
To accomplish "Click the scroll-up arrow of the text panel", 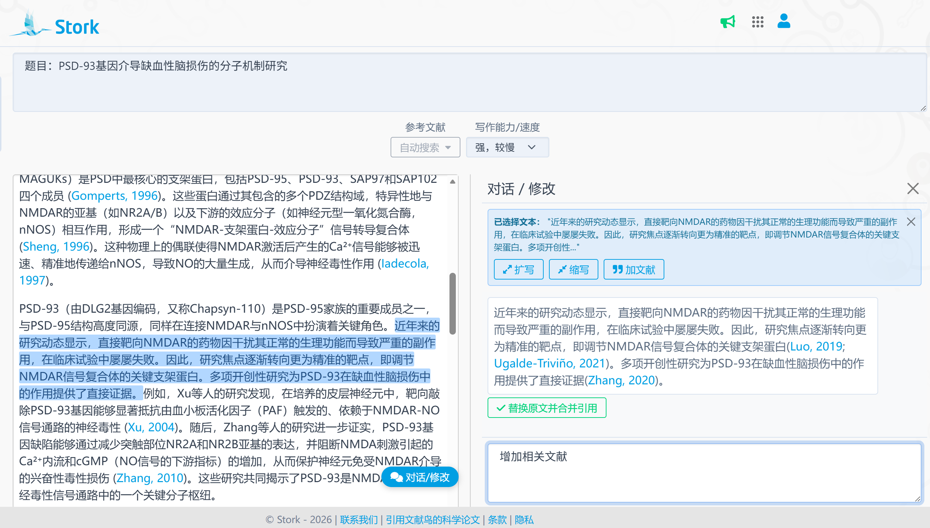I will click(x=452, y=182).
